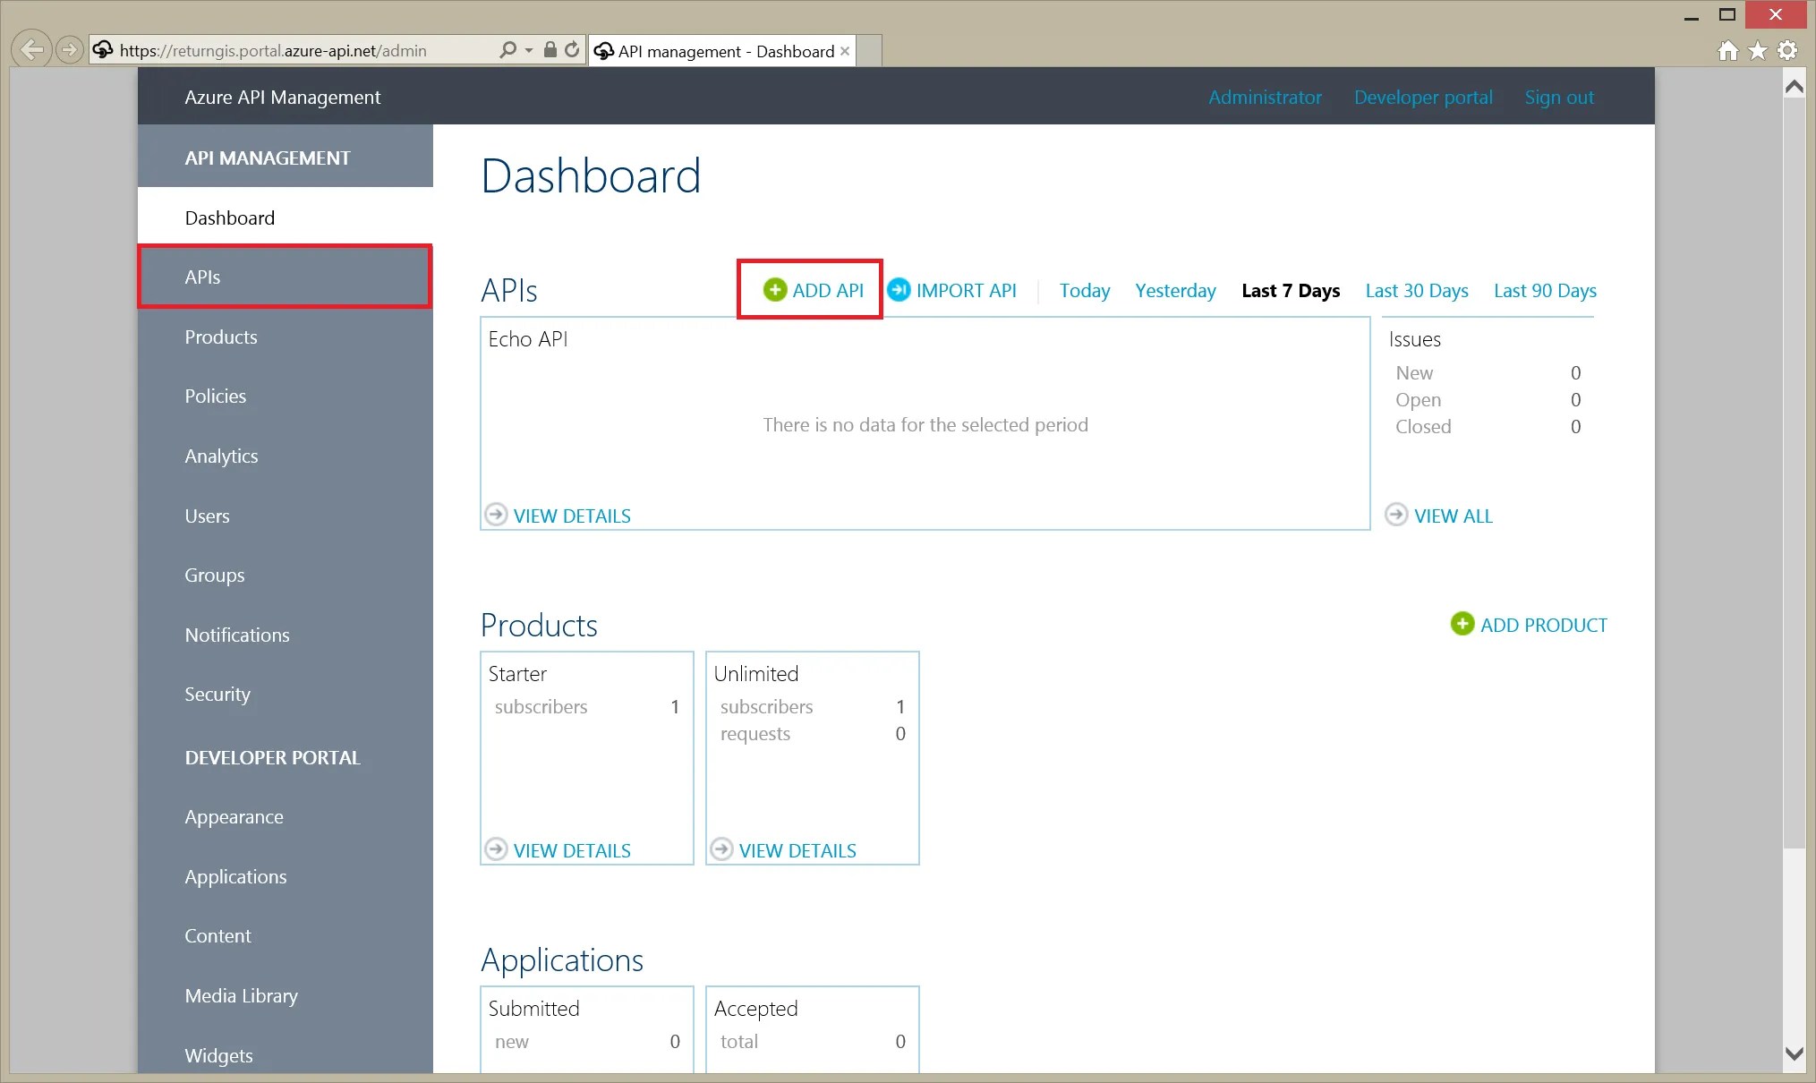This screenshot has width=1816, height=1083.
Task: Click the site favicon in the address bar
Action: [x=104, y=50]
